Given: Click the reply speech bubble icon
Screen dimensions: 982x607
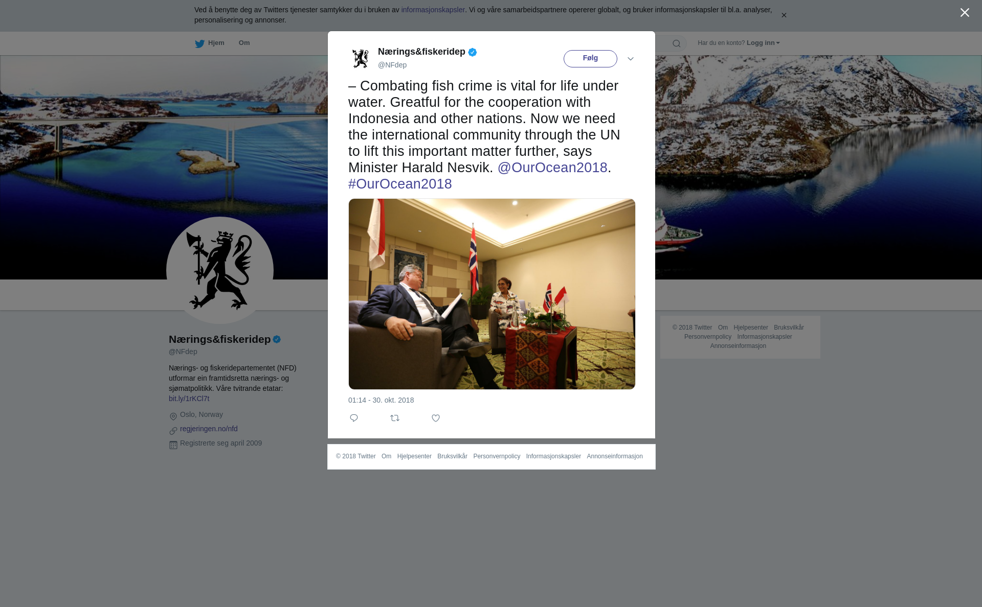Looking at the screenshot, I should [x=354, y=418].
